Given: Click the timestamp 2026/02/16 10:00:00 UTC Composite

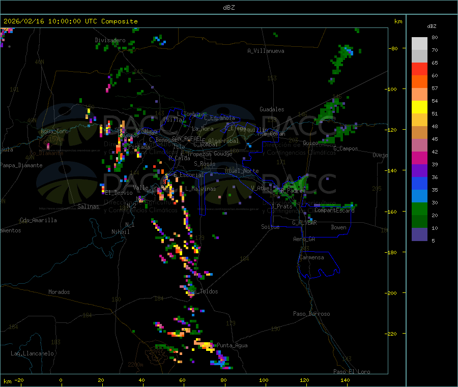Looking at the screenshot, I should [x=70, y=21].
